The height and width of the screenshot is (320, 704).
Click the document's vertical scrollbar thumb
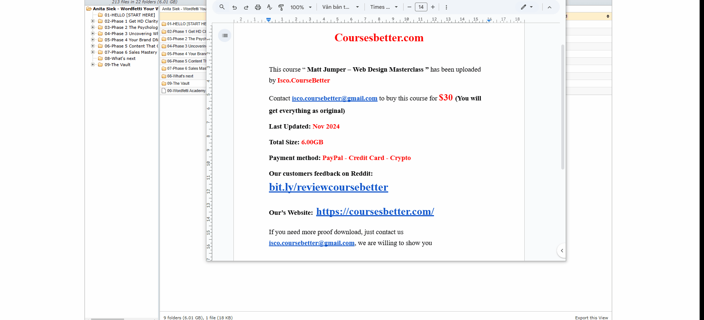tap(563, 107)
